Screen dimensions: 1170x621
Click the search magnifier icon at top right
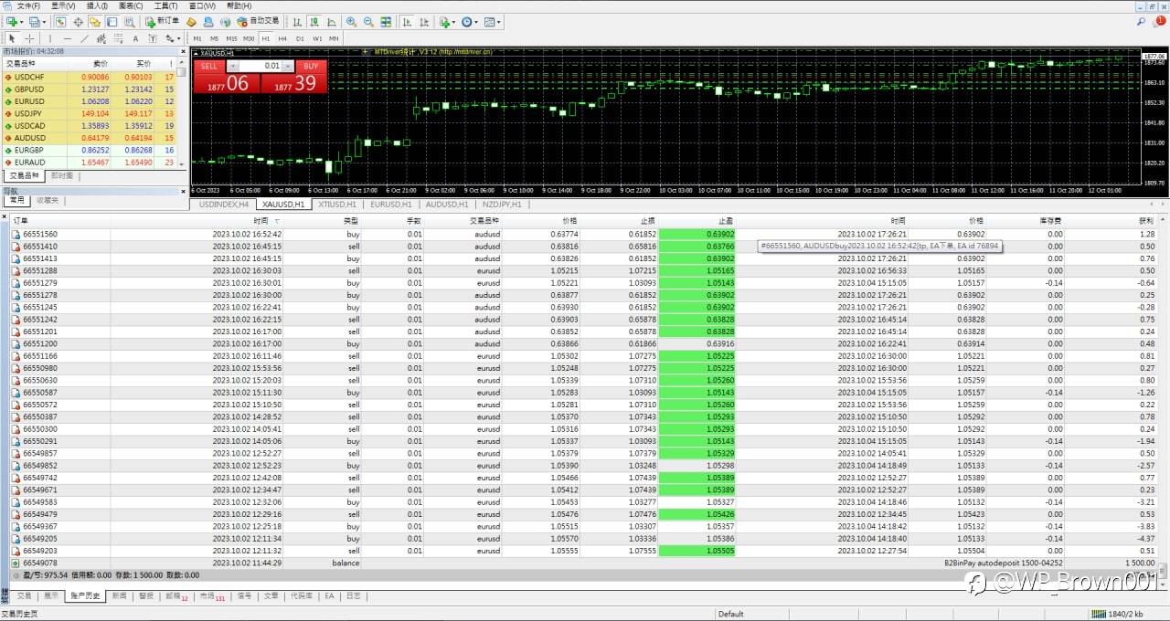[x=1141, y=21]
